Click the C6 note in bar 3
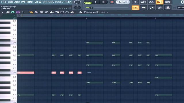This screenshot has height=103, width=184. [164, 78]
